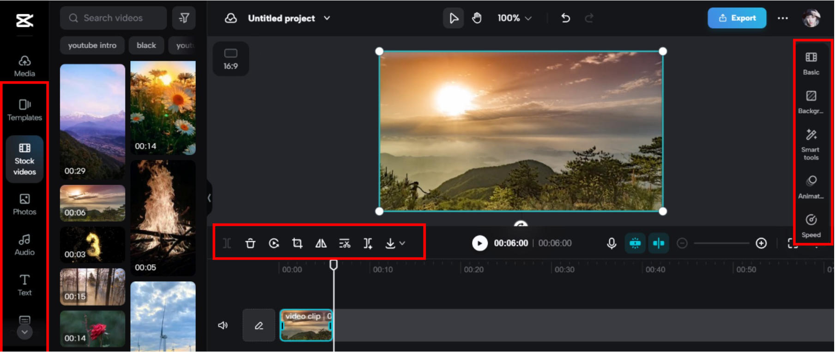This screenshot has height=352, width=836.
Task: Activate the hand pan tool
Action: 477,18
